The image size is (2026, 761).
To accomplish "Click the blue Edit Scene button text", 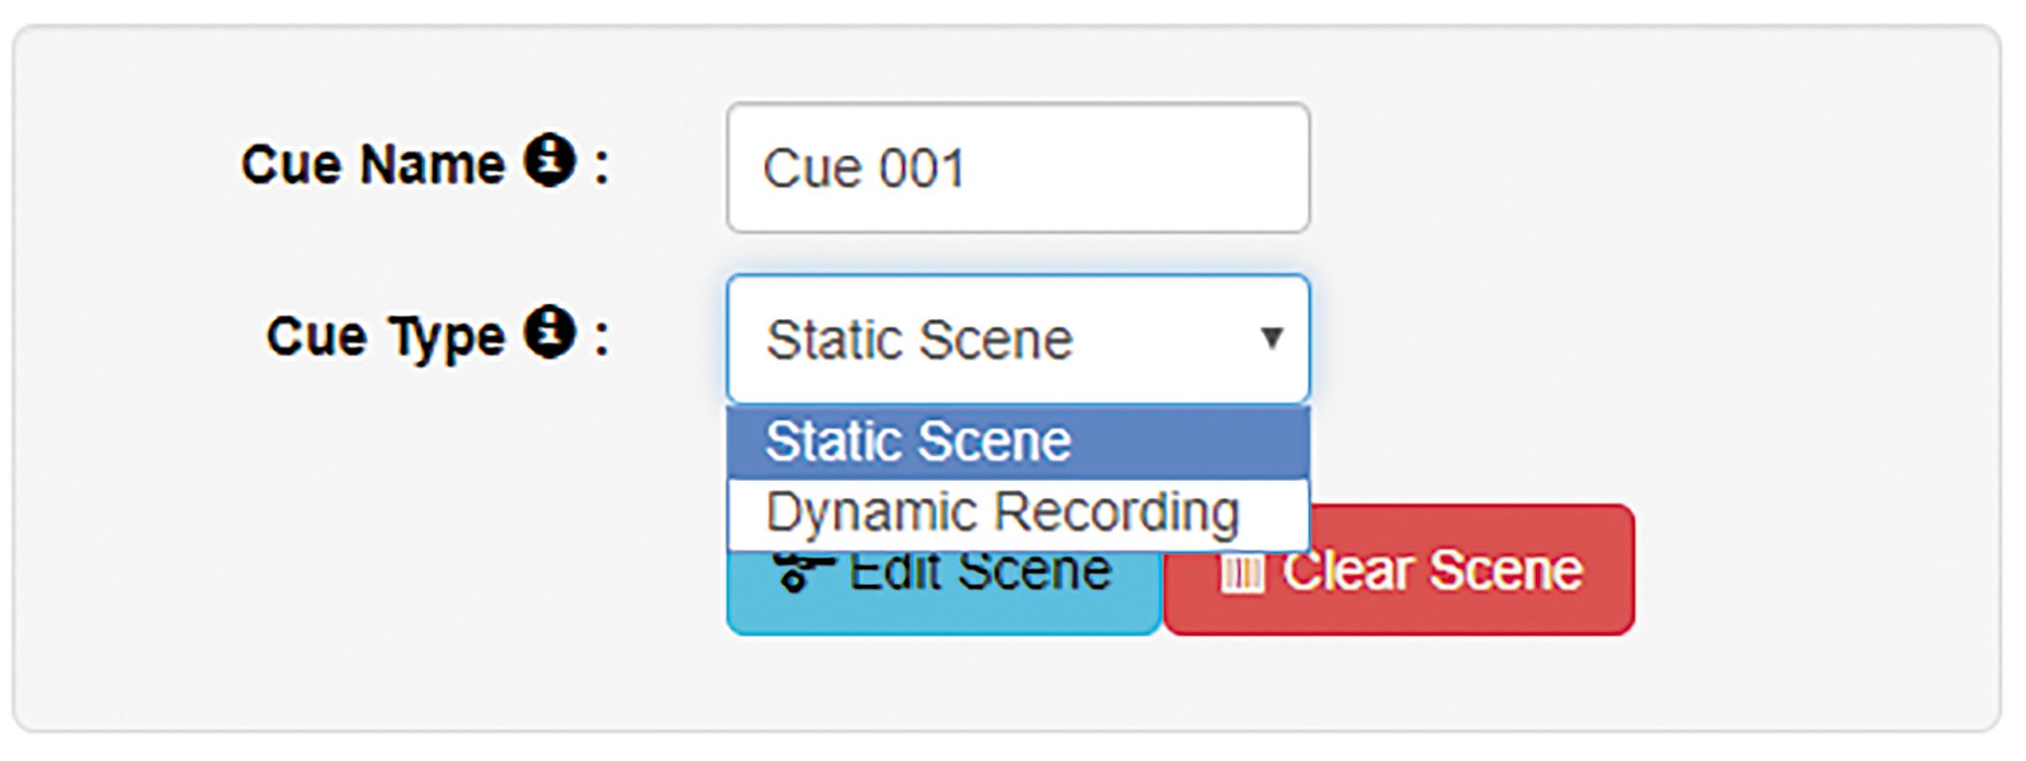I will 980,572.
